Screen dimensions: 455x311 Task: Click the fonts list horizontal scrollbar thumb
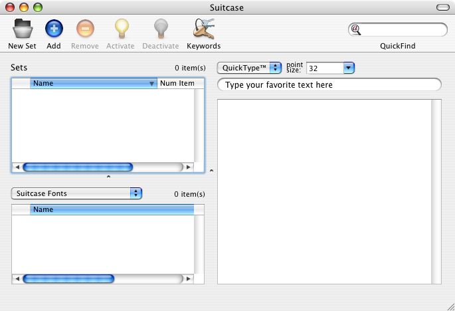68,278
